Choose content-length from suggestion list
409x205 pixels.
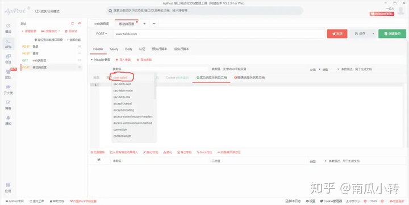[134, 136]
